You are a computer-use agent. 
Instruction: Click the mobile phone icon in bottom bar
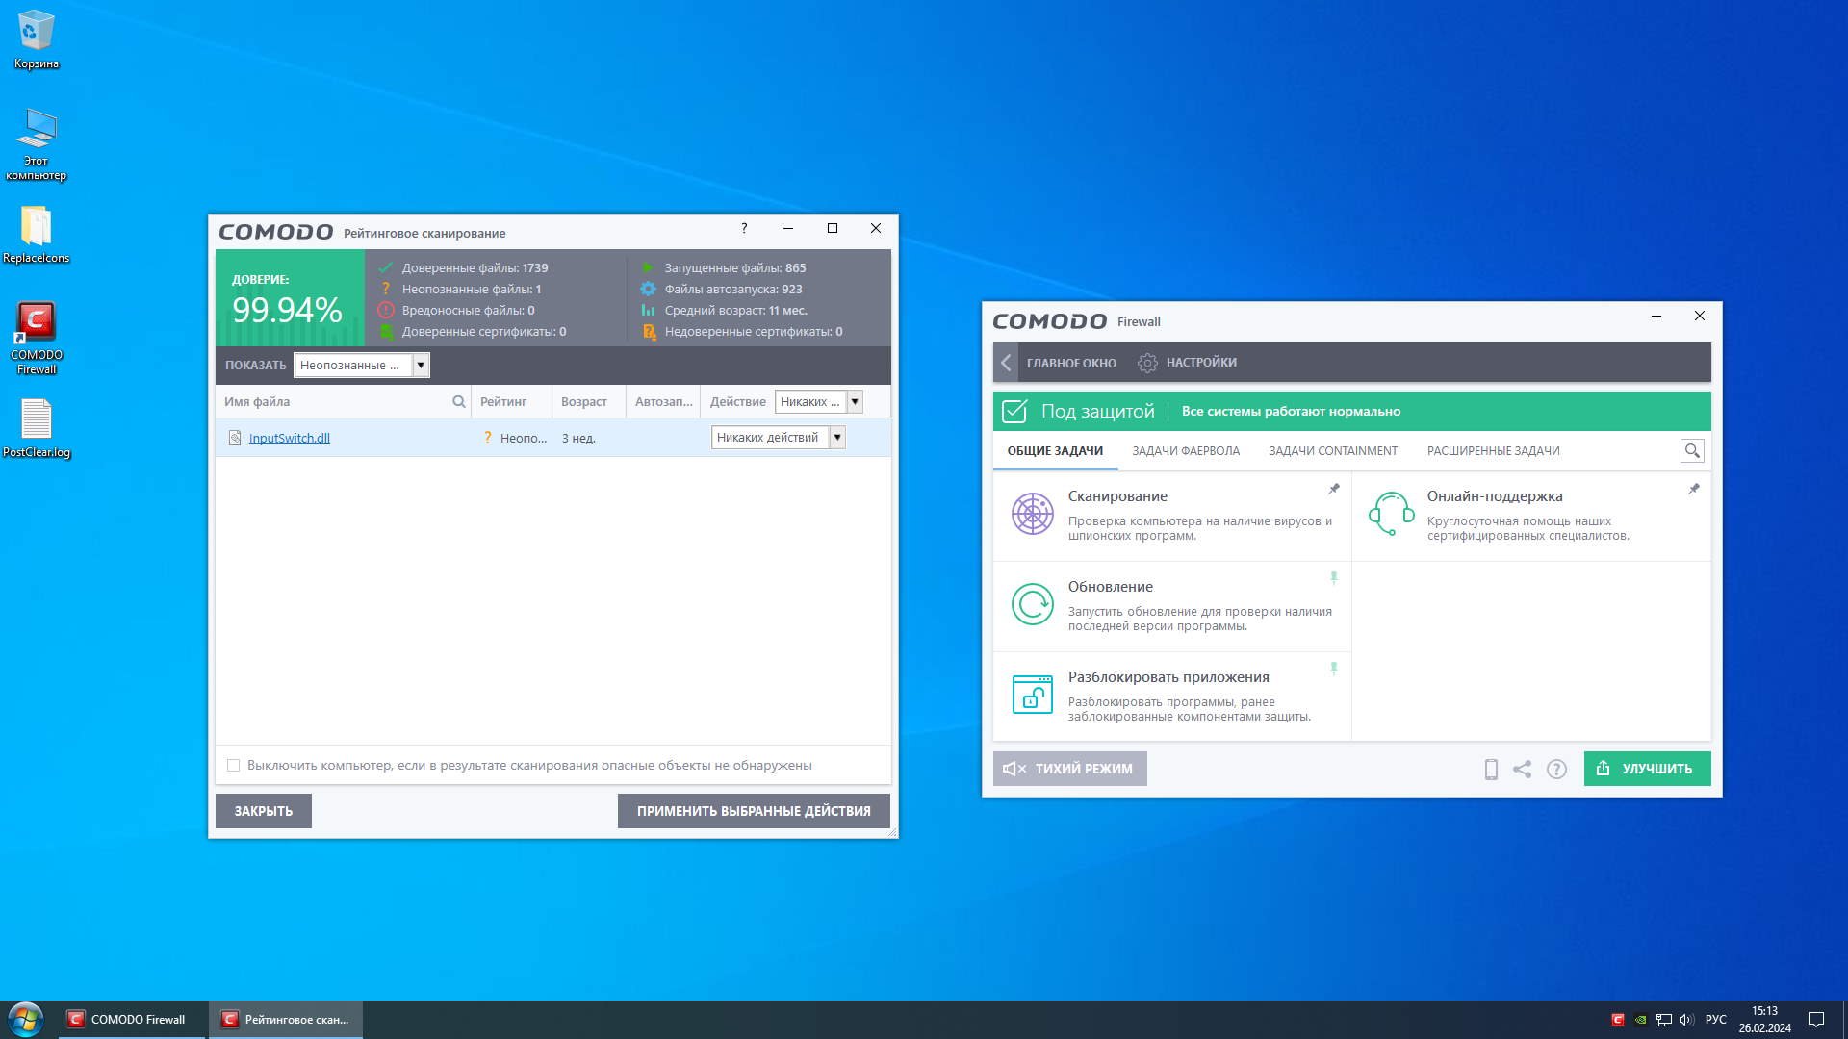coord(1490,769)
